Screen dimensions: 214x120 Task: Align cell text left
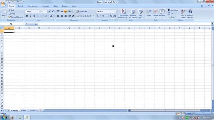[58, 16]
